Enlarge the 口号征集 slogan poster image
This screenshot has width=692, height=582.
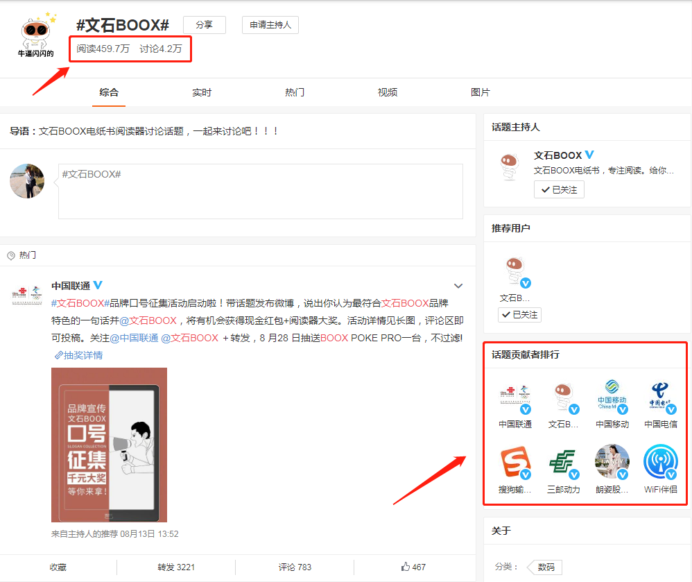click(x=109, y=445)
